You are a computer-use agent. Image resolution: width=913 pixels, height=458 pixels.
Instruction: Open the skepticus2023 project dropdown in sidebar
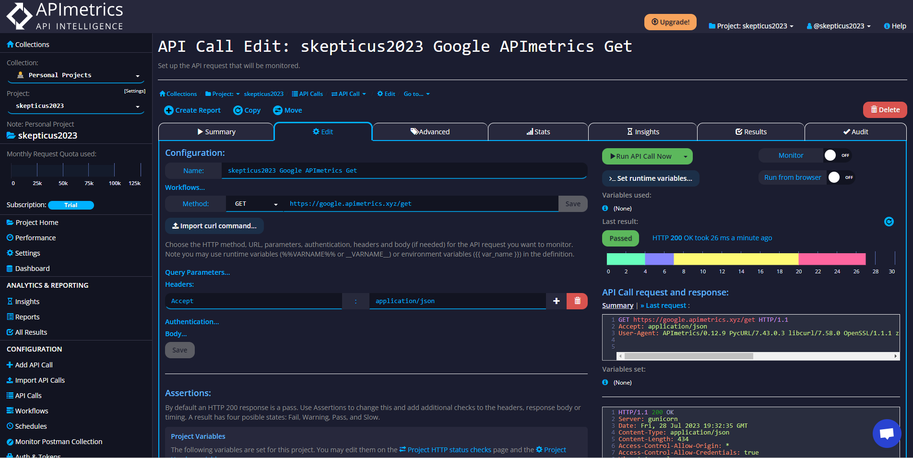(77, 106)
